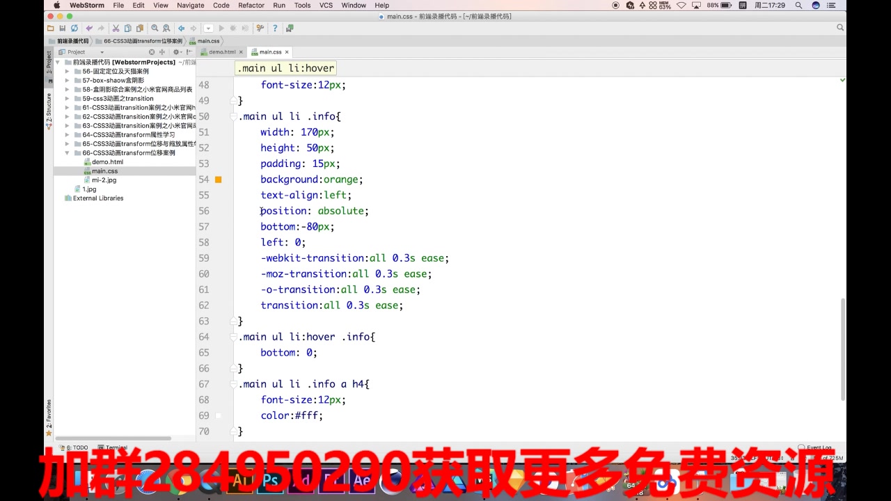Click the Copy toolbar icon
Image resolution: width=891 pixels, height=501 pixels.
[127, 29]
